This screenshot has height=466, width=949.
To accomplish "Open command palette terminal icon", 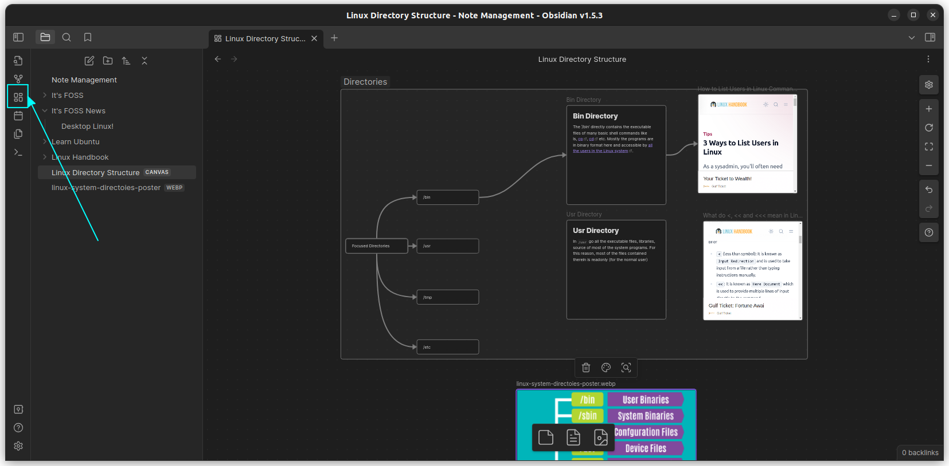I will (18, 152).
